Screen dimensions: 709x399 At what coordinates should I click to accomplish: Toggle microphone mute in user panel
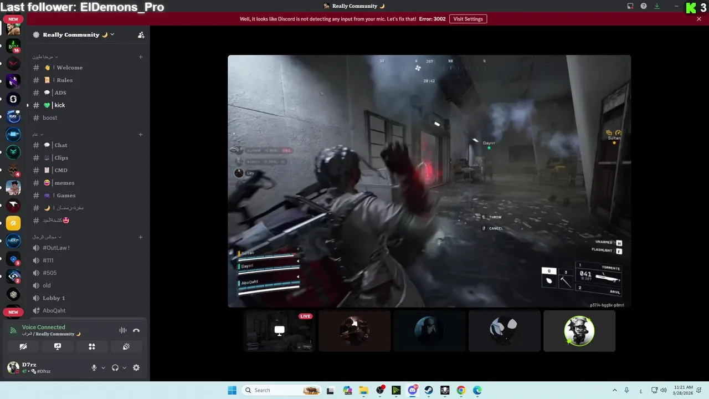tap(94, 367)
